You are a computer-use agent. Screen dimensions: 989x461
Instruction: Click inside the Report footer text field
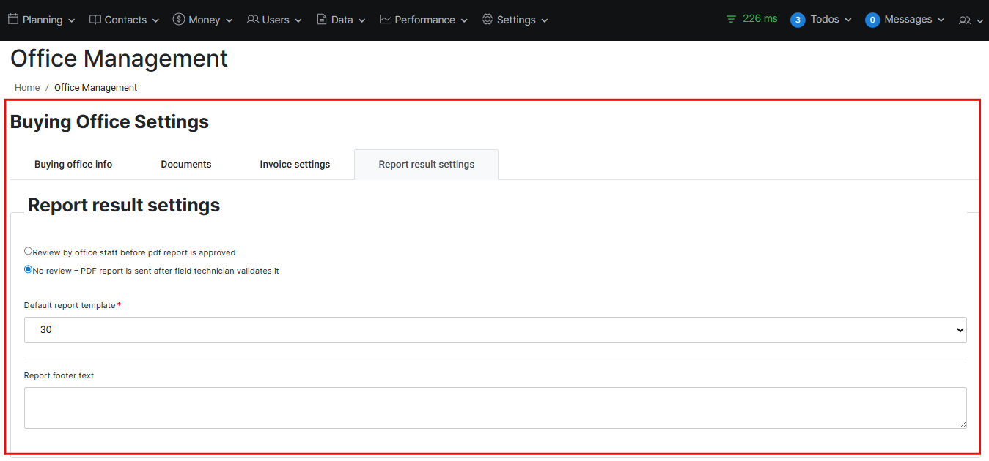pos(495,408)
